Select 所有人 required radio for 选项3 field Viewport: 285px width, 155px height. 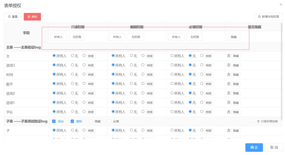172,65
